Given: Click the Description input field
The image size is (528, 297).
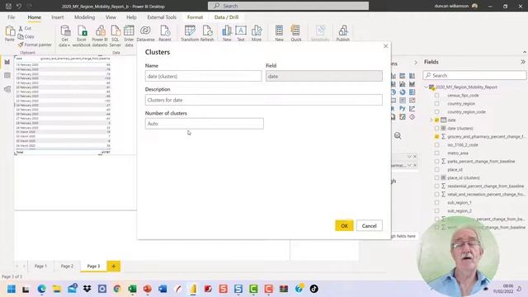Looking at the screenshot, I should click(264, 100).
